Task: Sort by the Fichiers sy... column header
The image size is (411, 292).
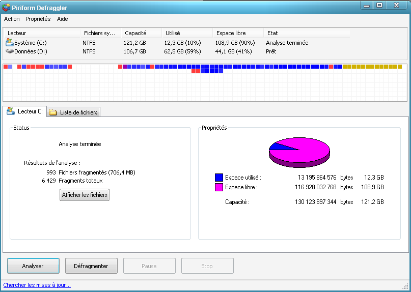Action: [x=101, y=33]
